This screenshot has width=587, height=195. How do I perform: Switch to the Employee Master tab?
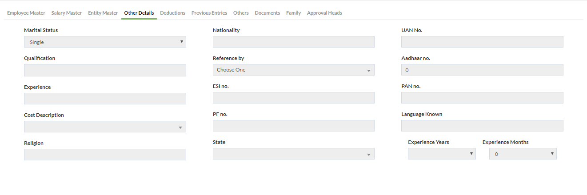point(26,13)
